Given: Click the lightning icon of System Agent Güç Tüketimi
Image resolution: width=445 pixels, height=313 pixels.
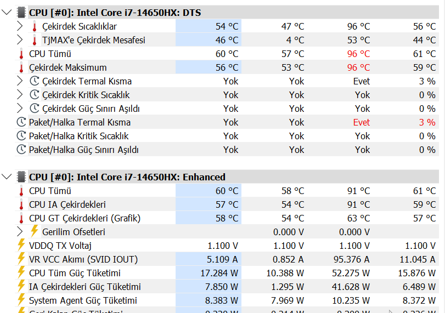Looking at the screenshot, I should [x=21, y=299].
